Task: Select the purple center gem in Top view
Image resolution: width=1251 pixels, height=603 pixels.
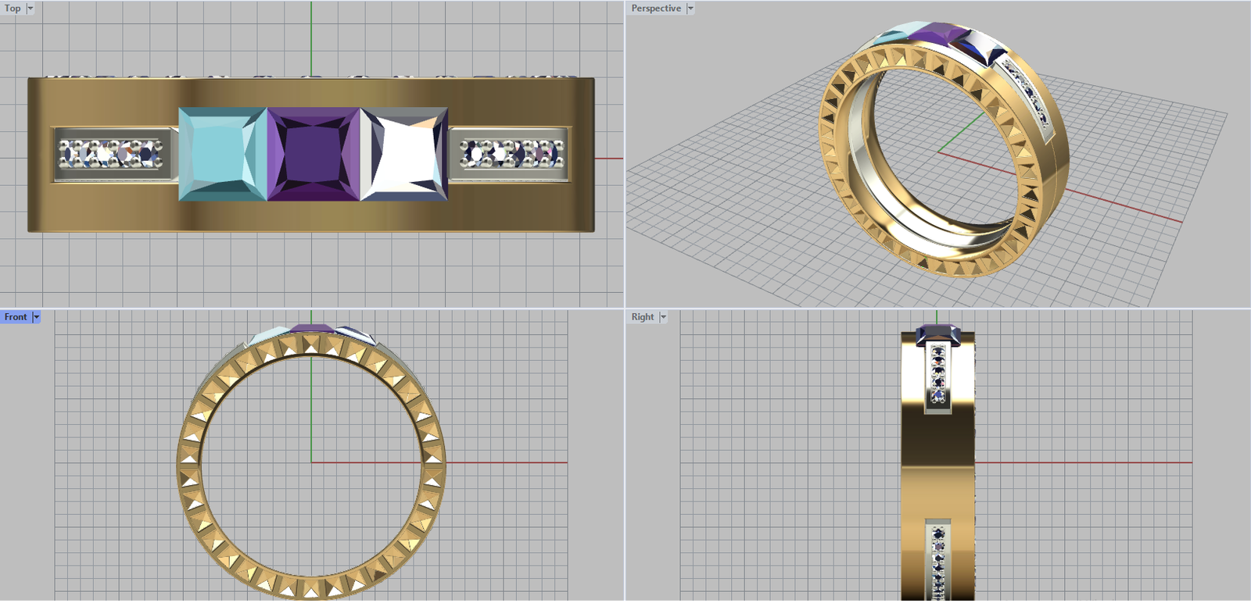Action: [x=314, y=154]
